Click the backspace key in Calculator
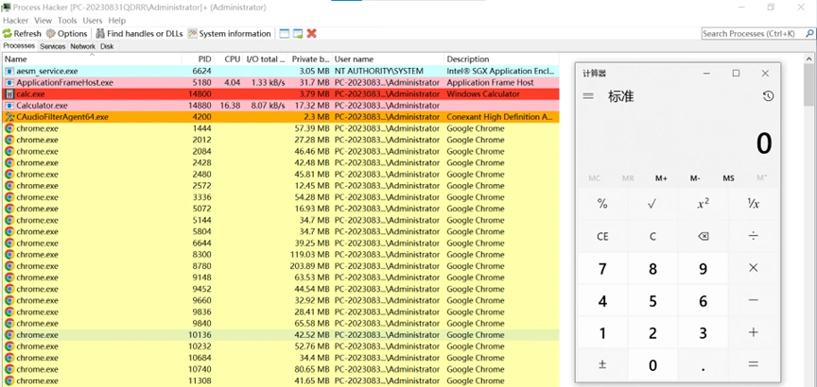The height and width of the screenshot is (387, 817). click(703, 236)
